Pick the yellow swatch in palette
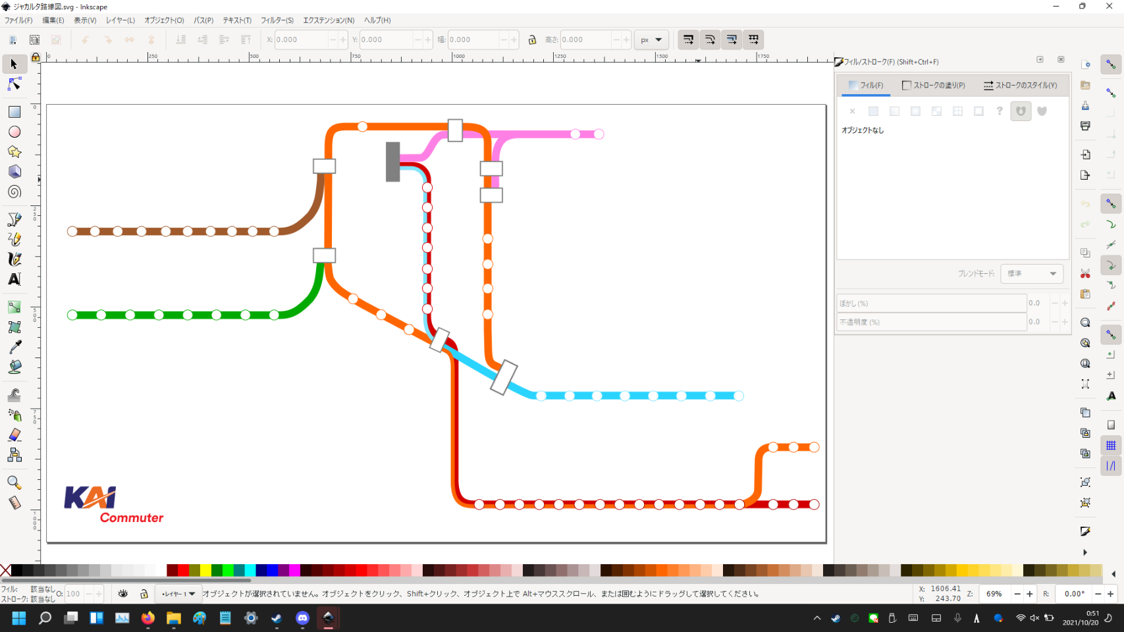The image size is (1124, 632). tap(205, 570)
